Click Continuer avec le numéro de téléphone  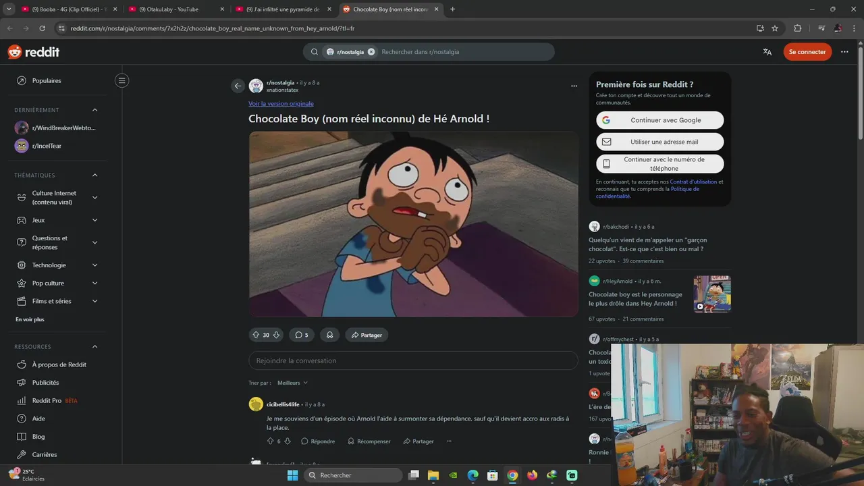660,164
